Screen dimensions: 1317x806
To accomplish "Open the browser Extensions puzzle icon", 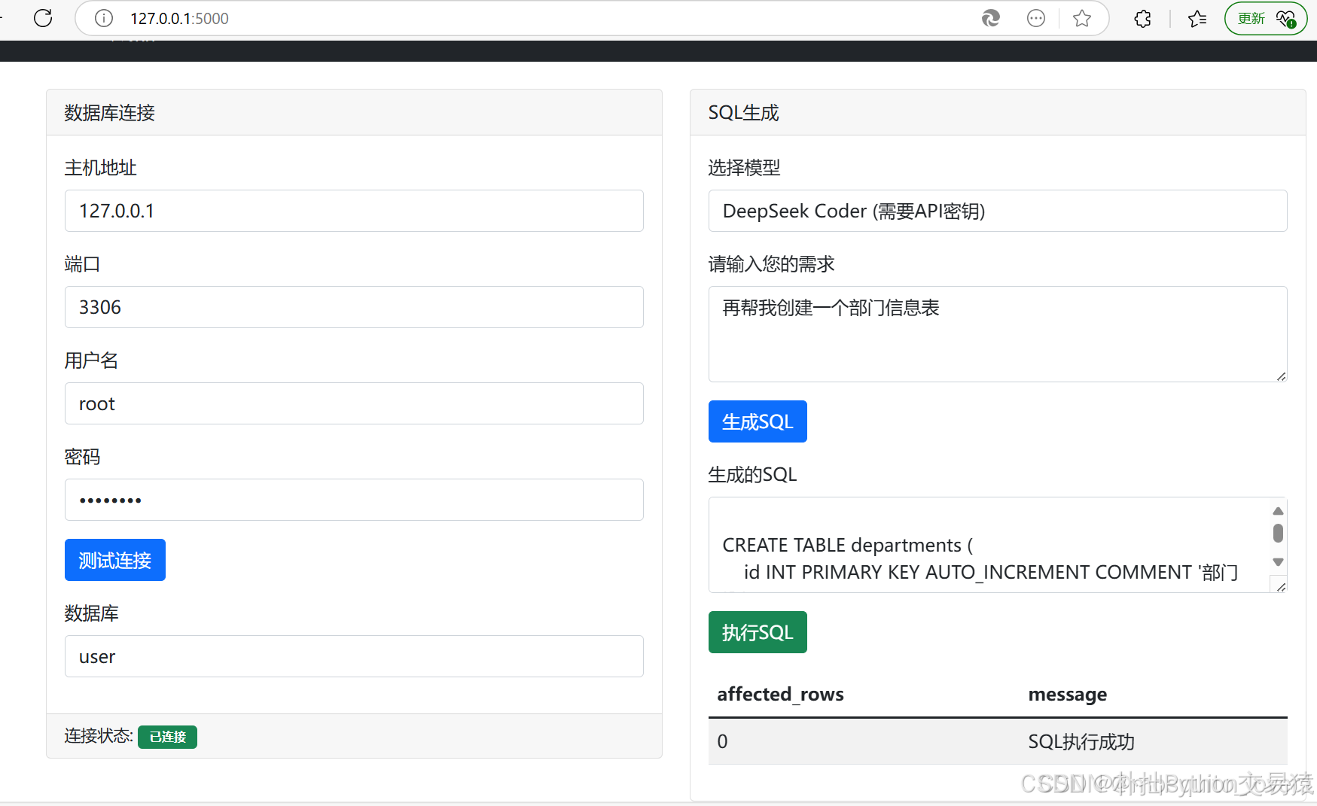I will [1142, 18].
